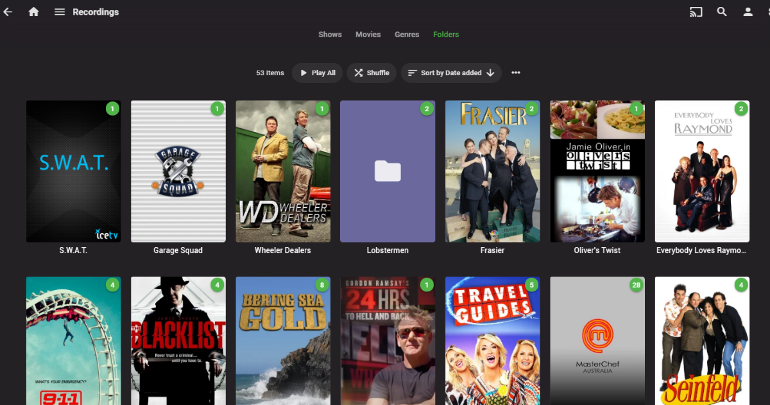
Task: Switch to the Shows tab
Action: 330,35
